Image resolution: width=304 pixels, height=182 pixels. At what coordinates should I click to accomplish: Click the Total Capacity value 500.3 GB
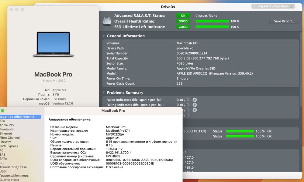[x=202, y=59]
